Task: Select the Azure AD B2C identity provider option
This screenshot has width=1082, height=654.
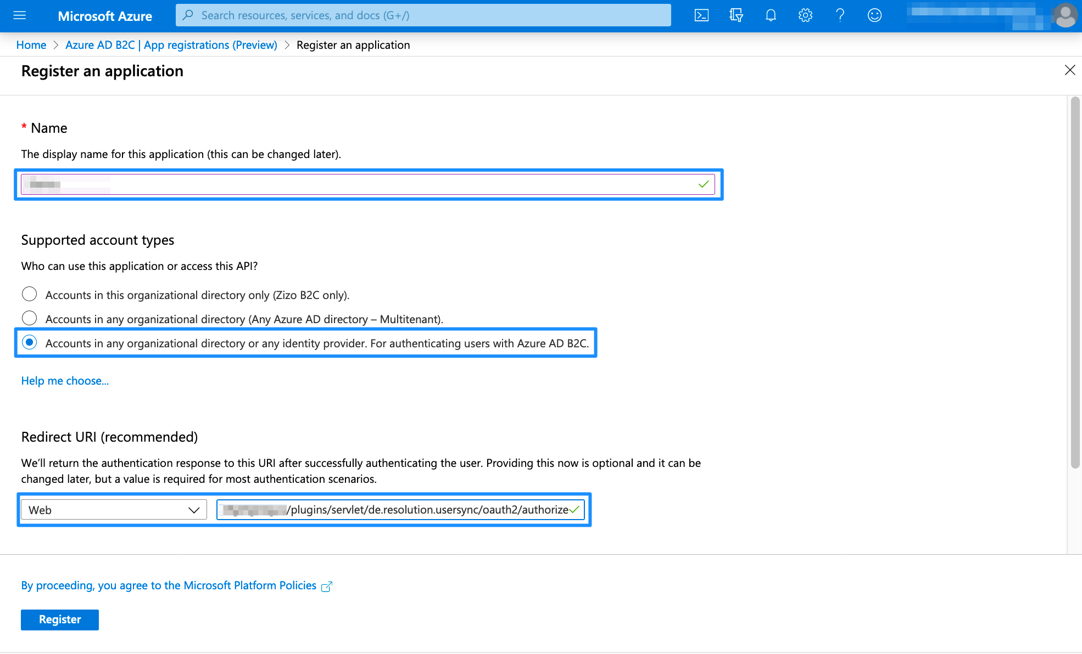Action: click(x=30, y=343)
